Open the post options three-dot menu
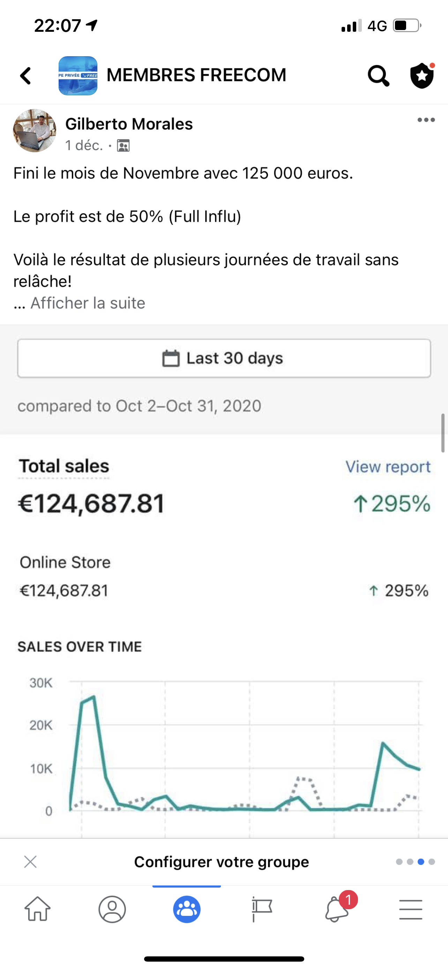The height and width of the screenshot is (970, 448). [x=426, y=120]
